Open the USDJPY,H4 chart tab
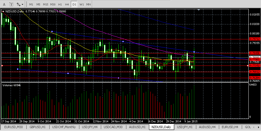The image size is (261, 131). 90,127
